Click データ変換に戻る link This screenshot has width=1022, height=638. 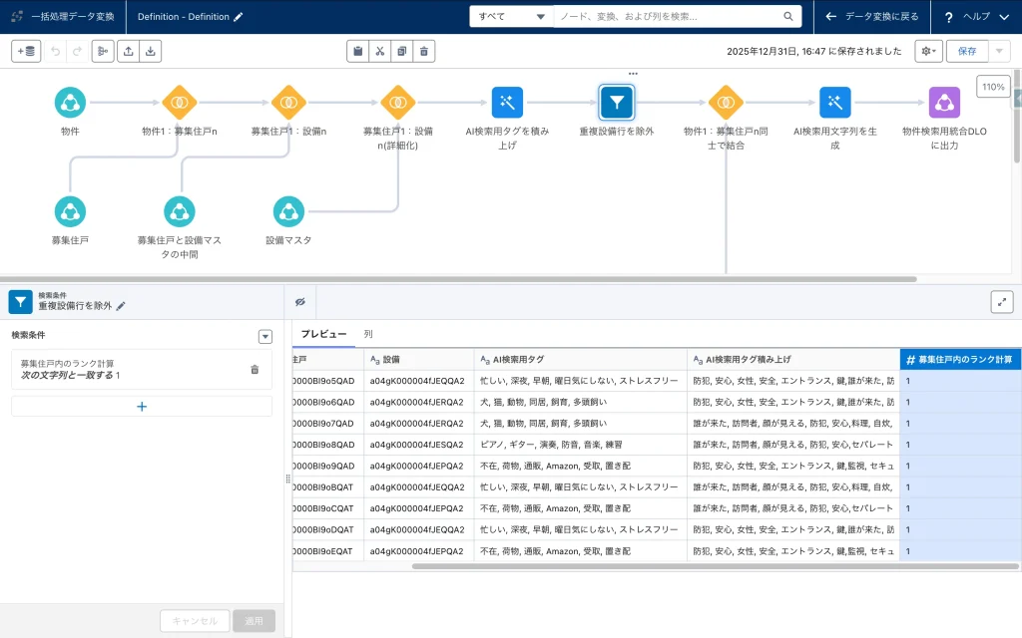872,17
